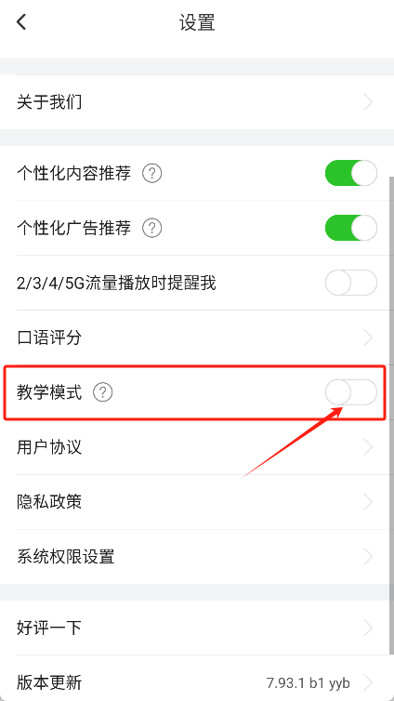Open 关于我们 menu entry
The height and width of the screenshot is (701, 394).
[195, 102]
